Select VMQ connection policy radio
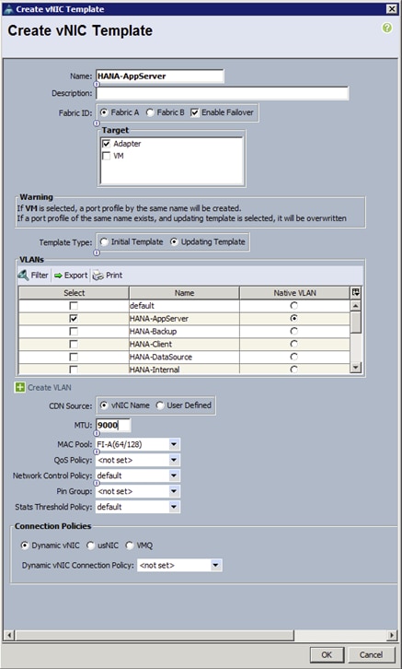This screenshot has width=402, height=669. tap(130, 546)
